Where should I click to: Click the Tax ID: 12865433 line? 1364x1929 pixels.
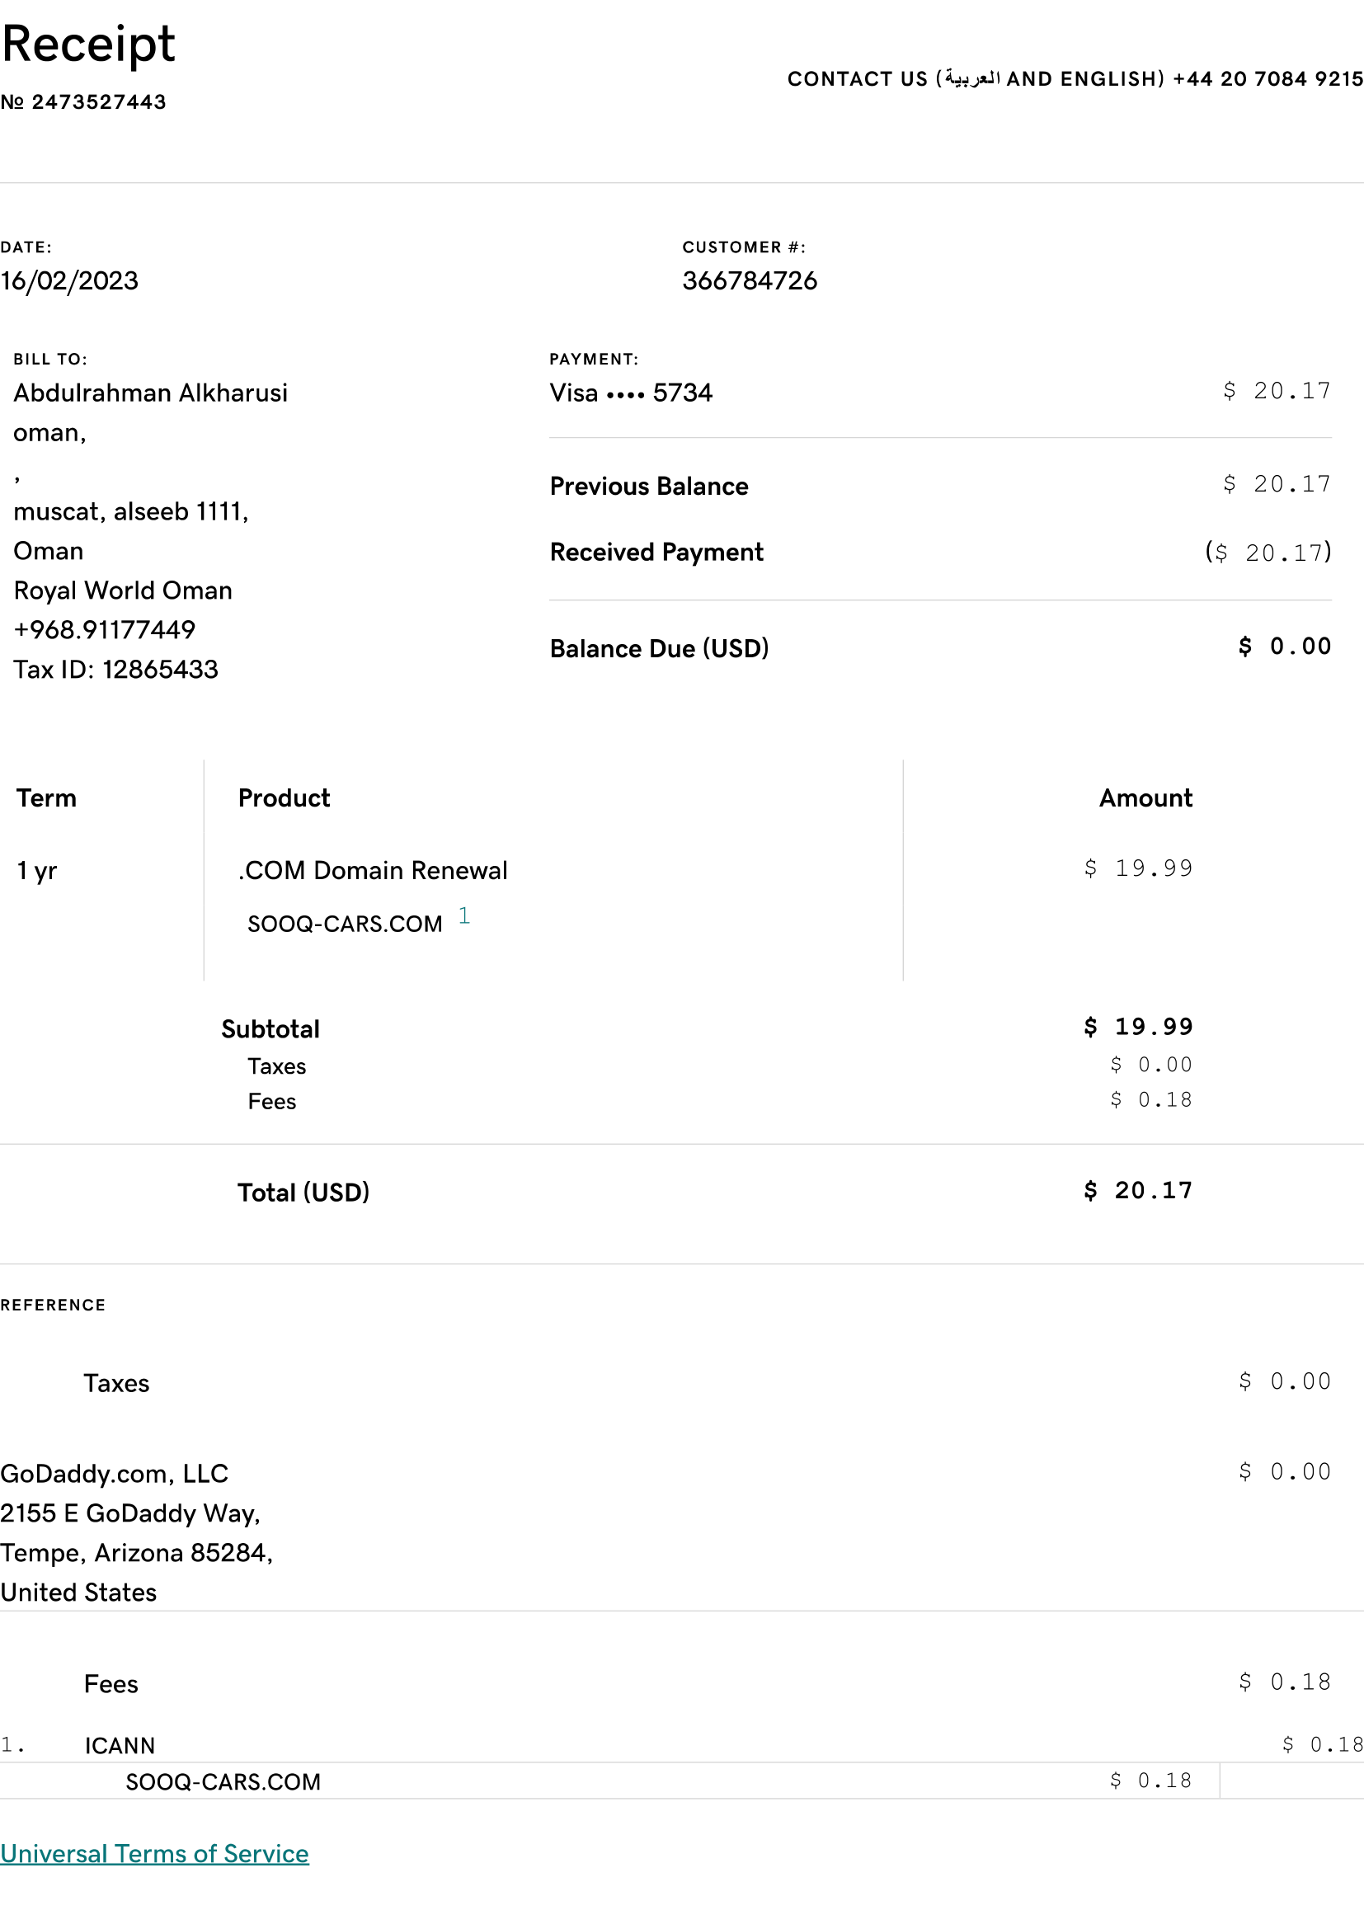116,669
